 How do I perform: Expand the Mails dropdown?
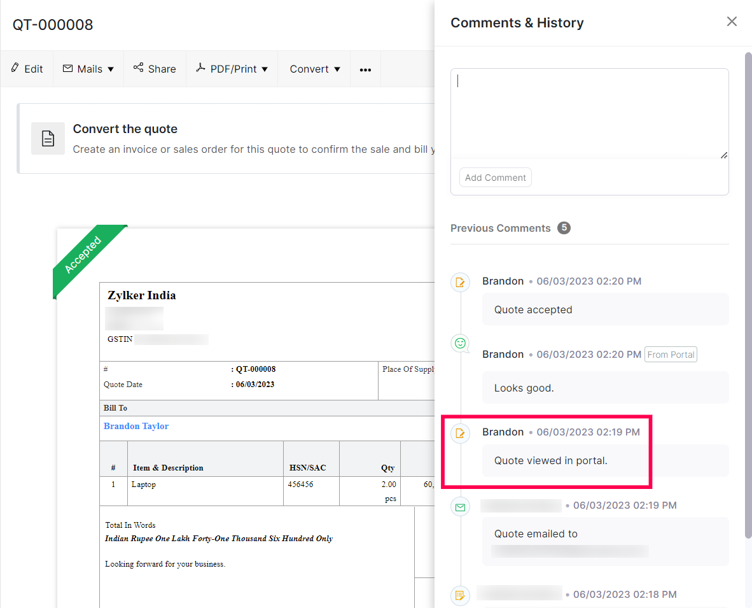click(88, 69)
